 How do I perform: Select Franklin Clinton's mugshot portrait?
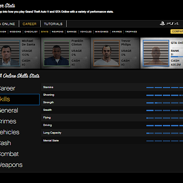point(57,53)
